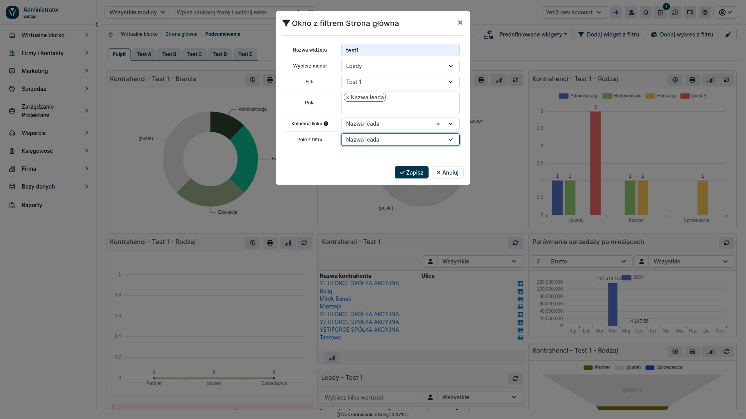This screenshot has height=419, width=746.
Task: Open the Predefiniowane widgety dropdown
Action: pos(525,35)
